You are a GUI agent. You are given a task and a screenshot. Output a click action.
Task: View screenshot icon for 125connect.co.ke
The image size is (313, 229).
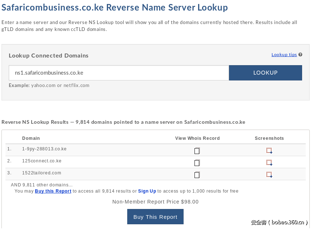pyautogui.click(x=269, y=163)
